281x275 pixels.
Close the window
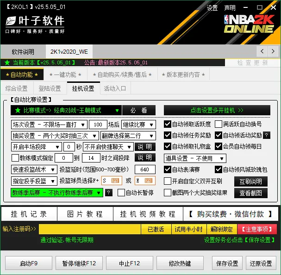point(273,7)
